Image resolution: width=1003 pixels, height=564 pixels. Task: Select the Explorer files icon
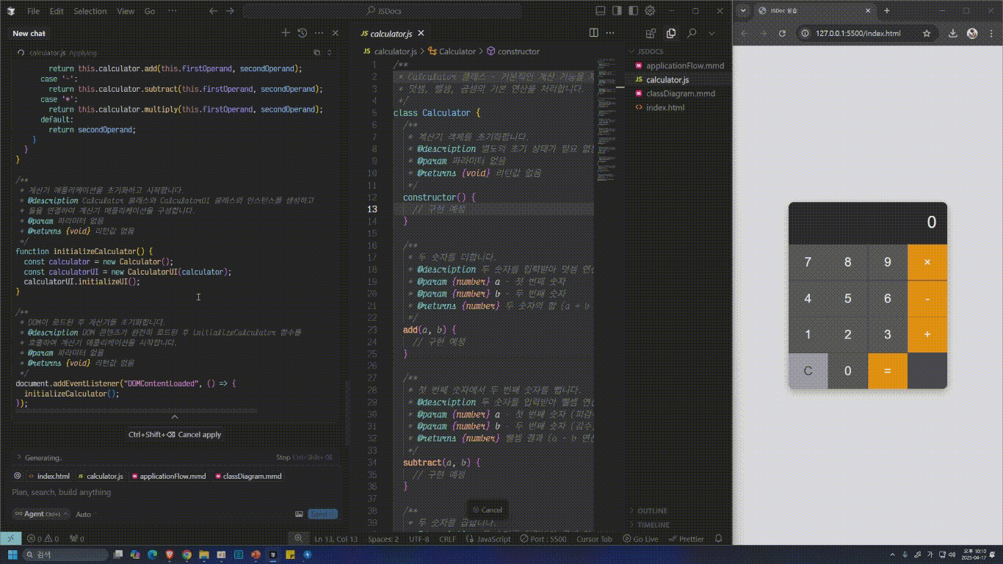[671, 33]
